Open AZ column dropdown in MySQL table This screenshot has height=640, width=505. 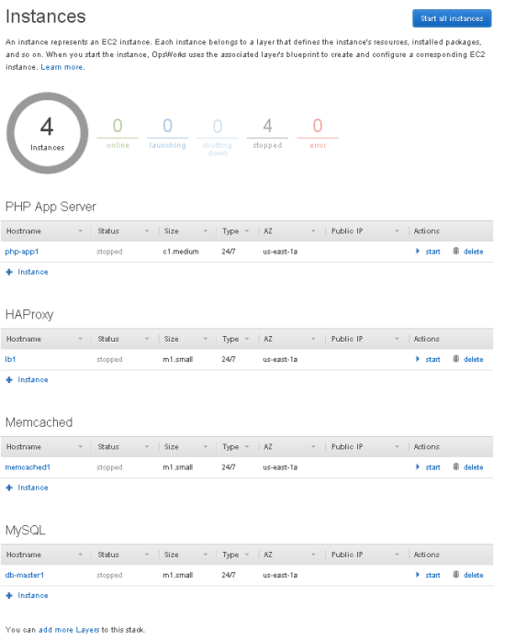pyautogui.click(x=313, y=555)
